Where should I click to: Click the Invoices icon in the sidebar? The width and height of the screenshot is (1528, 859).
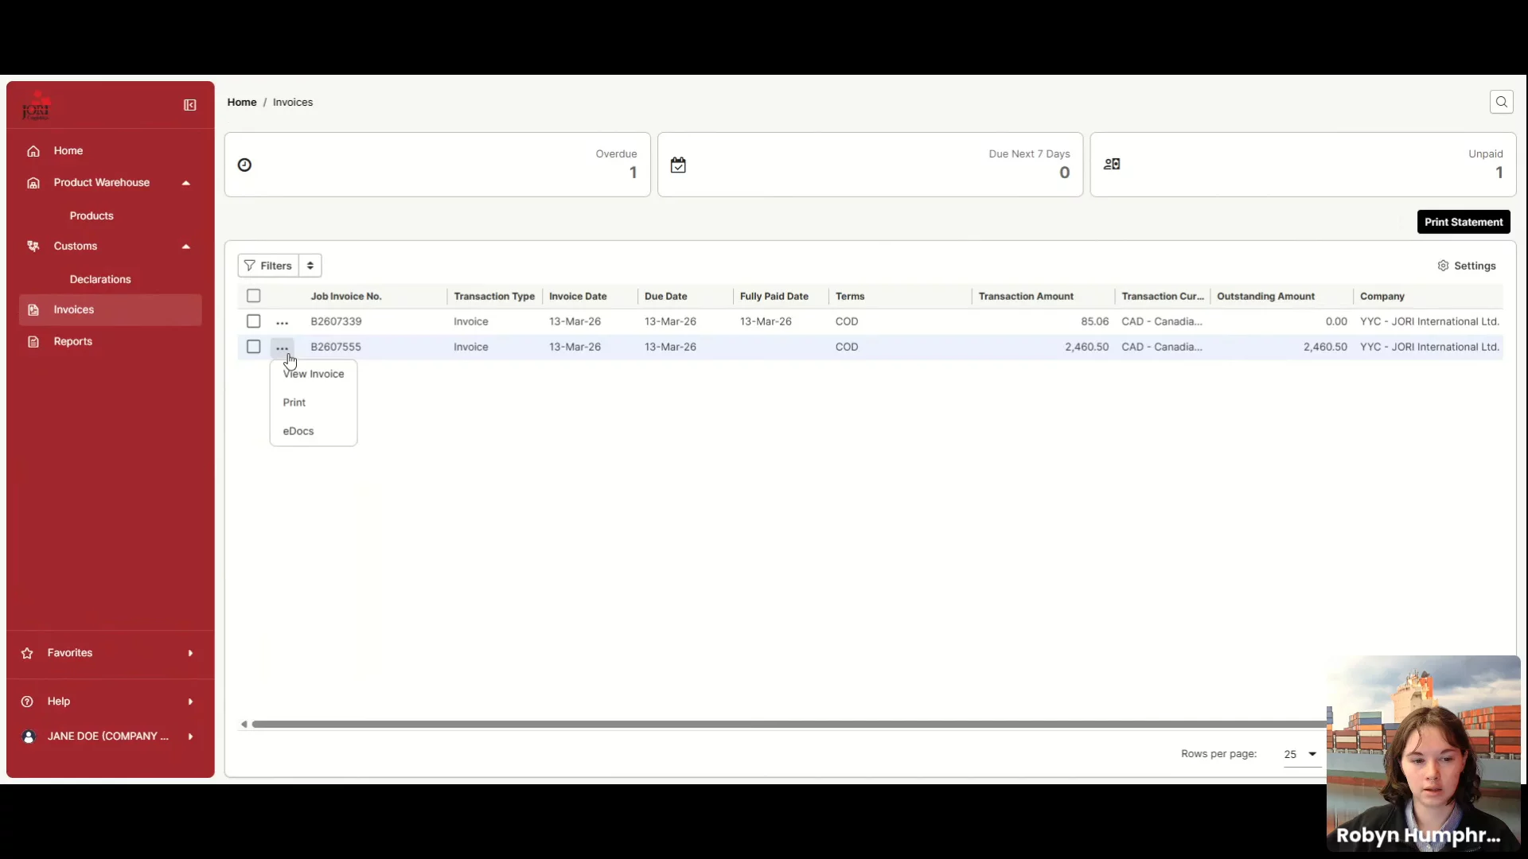tap(33, 310)
